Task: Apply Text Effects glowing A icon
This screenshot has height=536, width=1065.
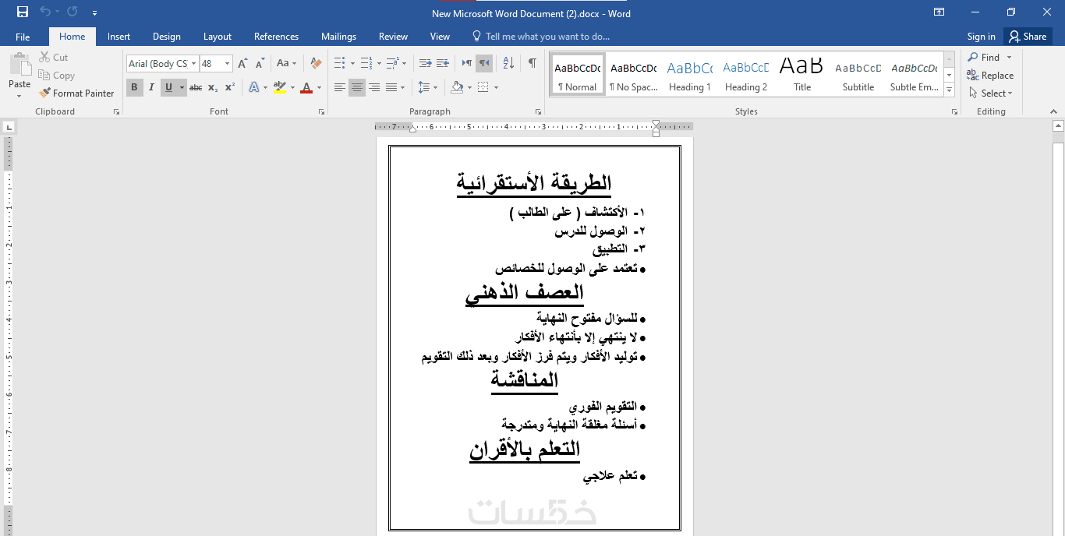Action: click(x=253, y=87)
